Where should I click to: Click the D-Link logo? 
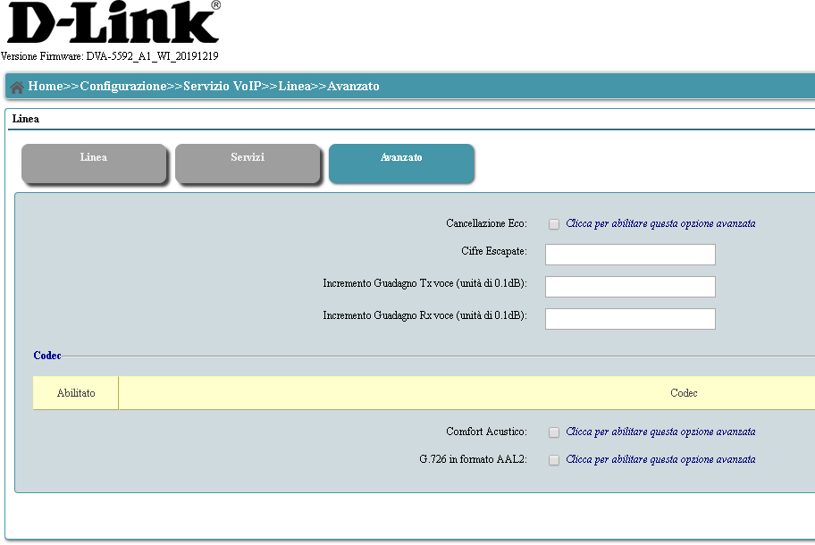point(113,22)
